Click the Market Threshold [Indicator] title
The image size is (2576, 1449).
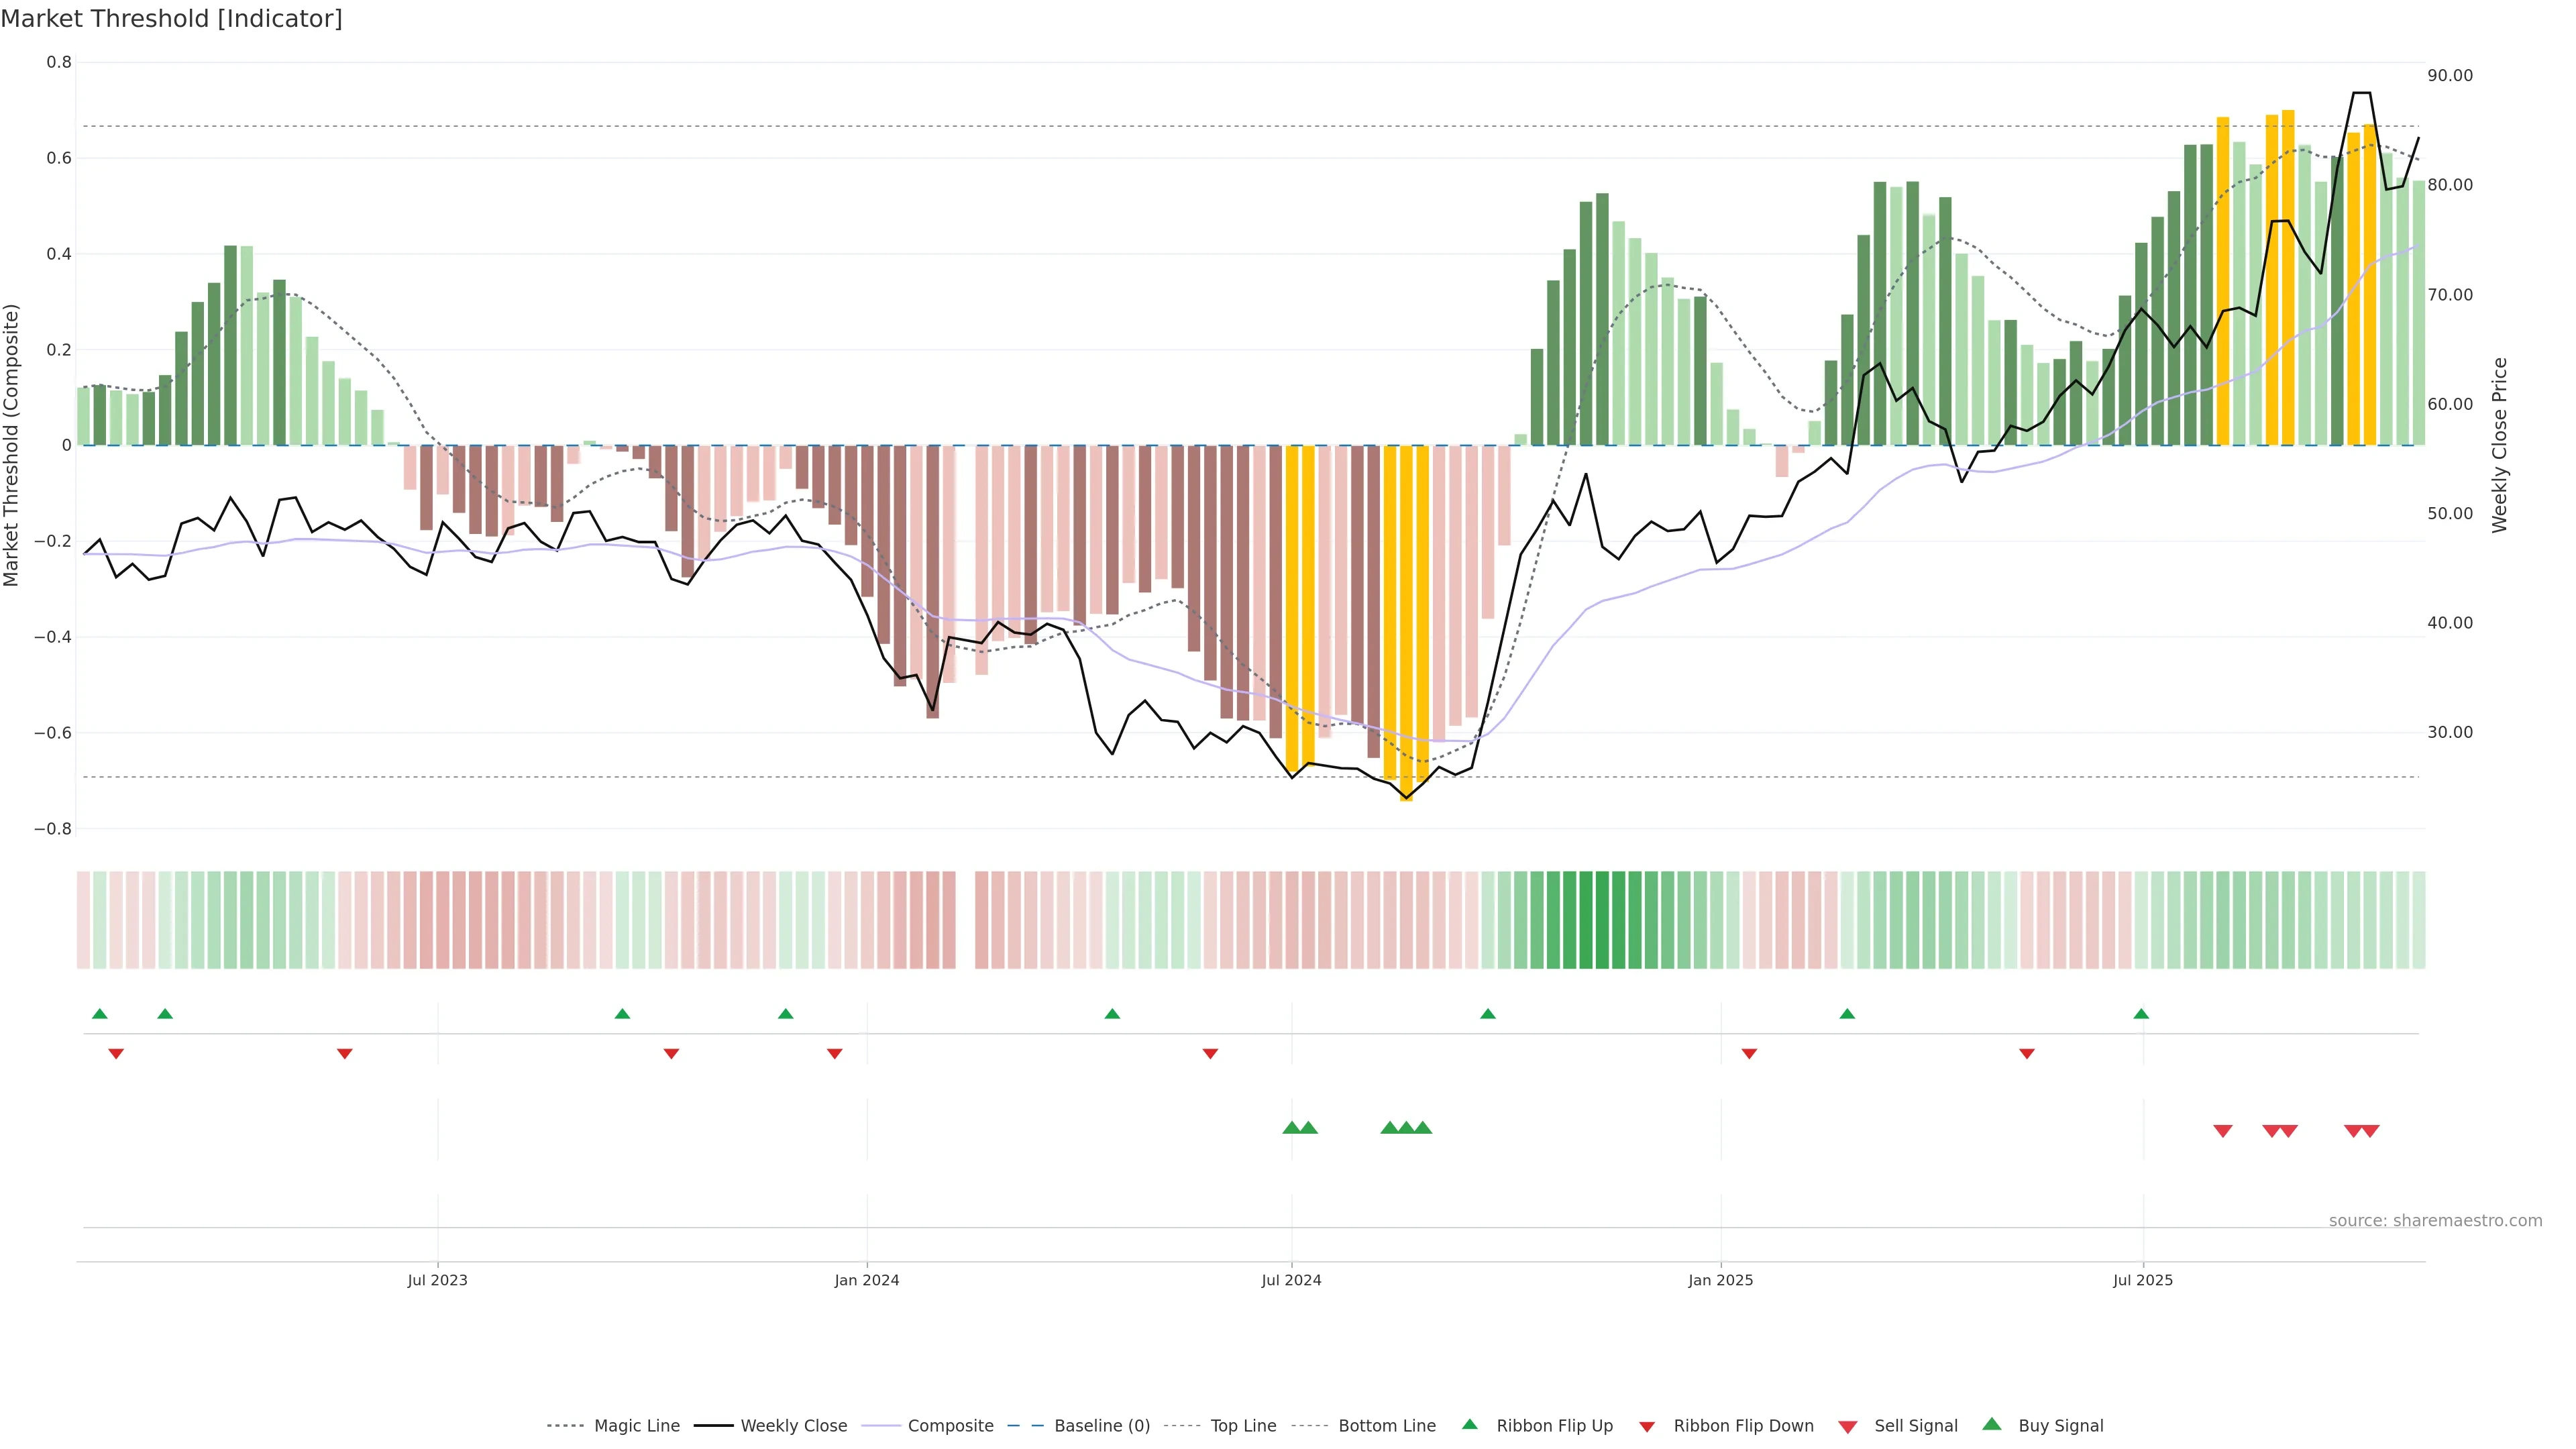coord(171,19)
